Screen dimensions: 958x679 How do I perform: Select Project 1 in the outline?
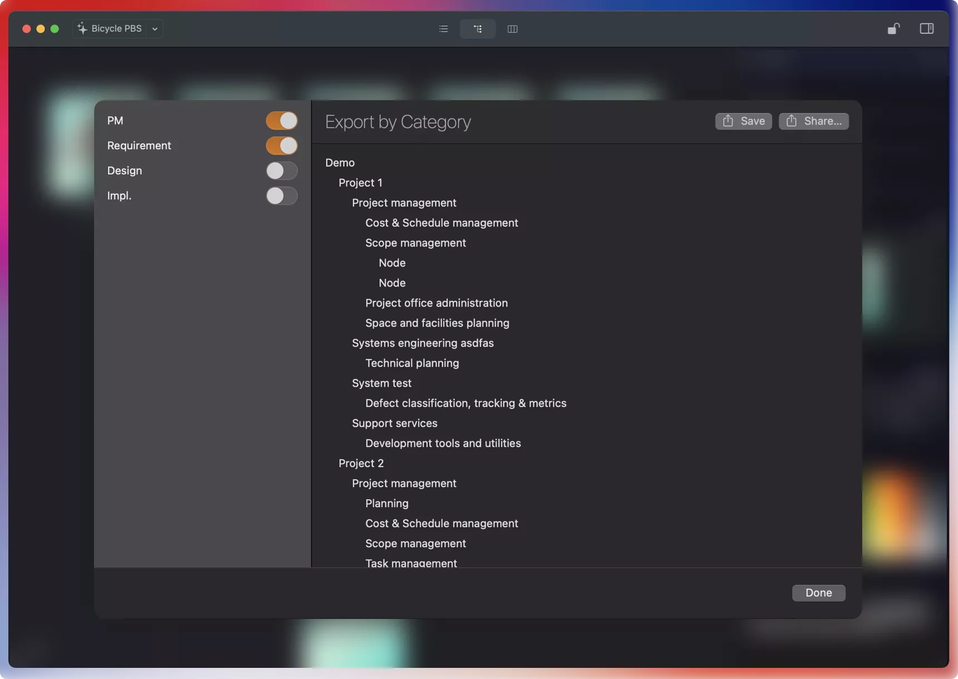point(360,183)
